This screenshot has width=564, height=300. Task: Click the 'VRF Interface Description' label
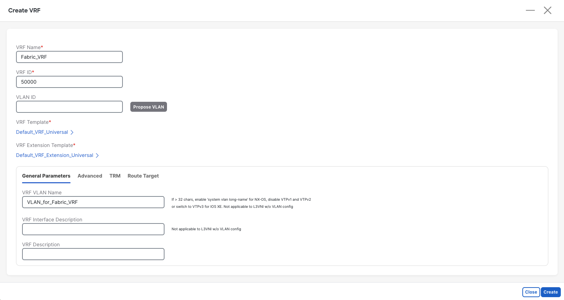coord(52,220)
